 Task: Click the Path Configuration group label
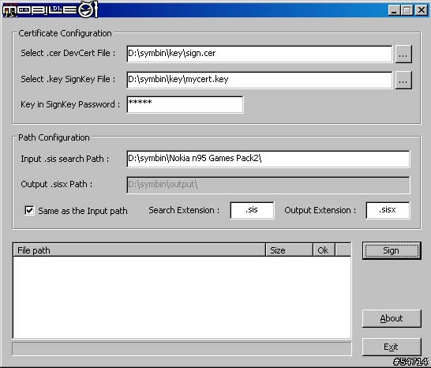point(54,137)
